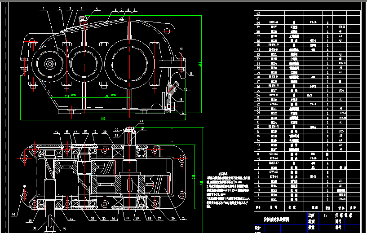Select serial number 20 in the parts list
367x233 pixels.
(x=258, y=113)
